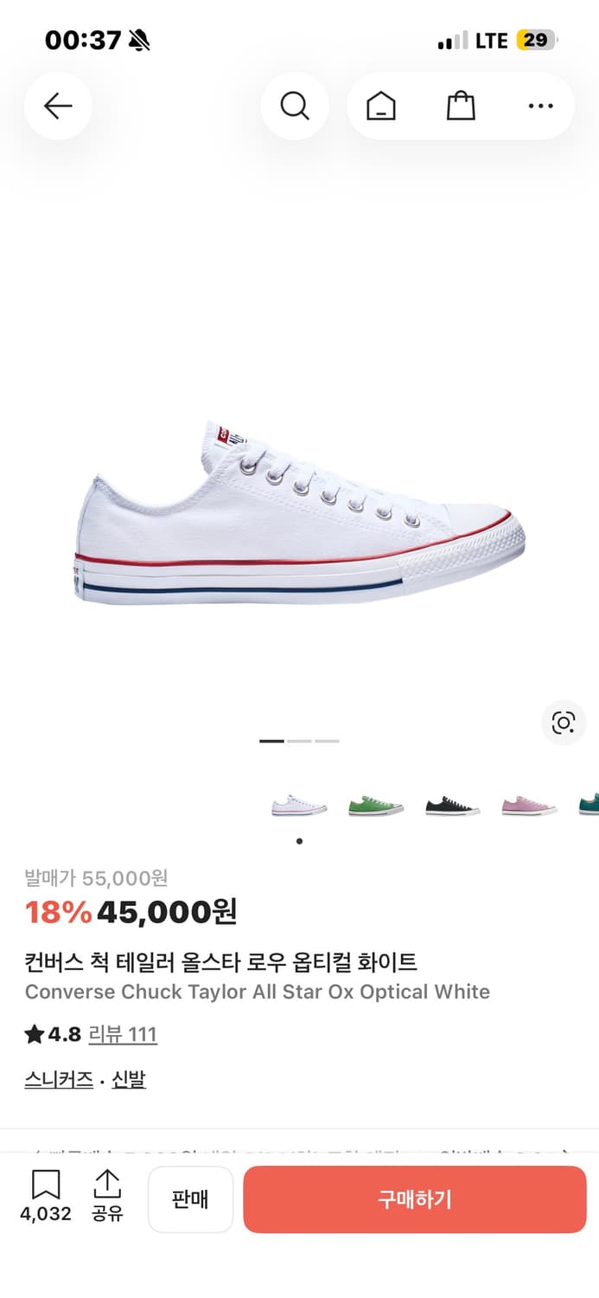Tap the 공유 share icon

107,1197
